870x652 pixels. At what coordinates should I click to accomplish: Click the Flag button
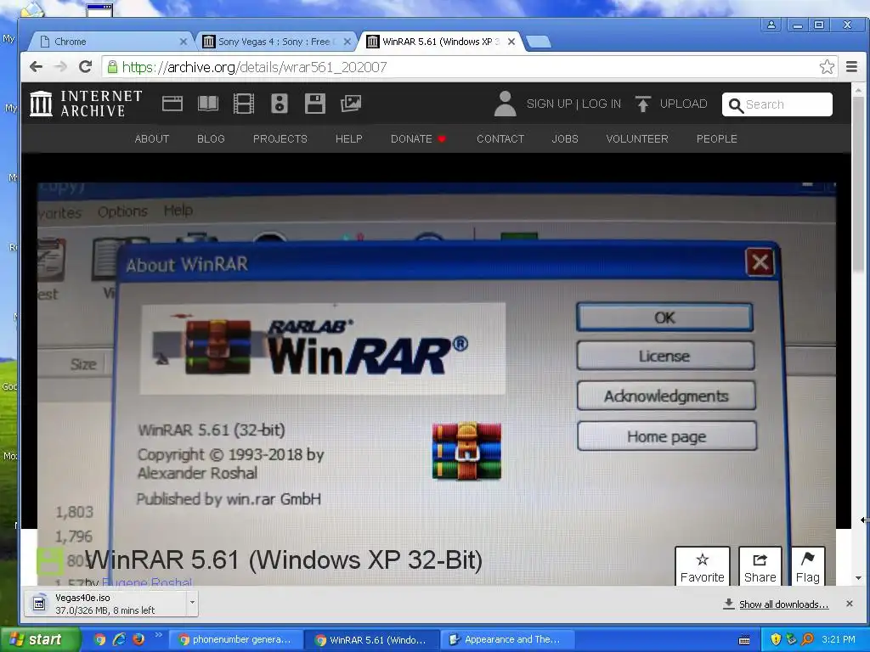(x=808, y=566)
